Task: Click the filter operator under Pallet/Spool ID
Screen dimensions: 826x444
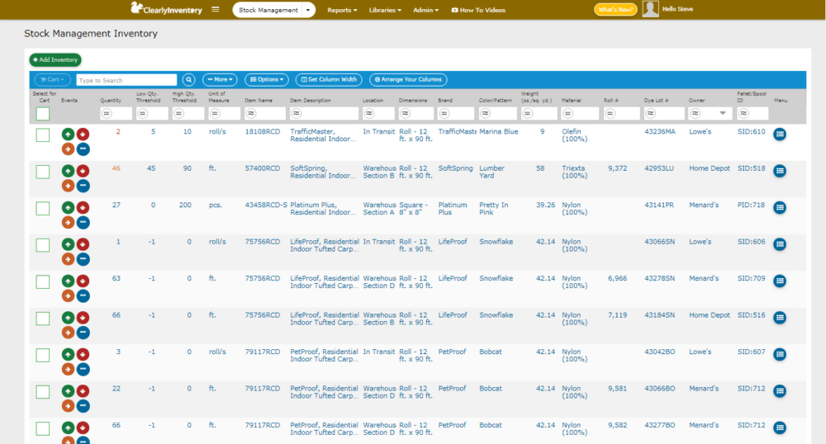Action: point(743,114)
